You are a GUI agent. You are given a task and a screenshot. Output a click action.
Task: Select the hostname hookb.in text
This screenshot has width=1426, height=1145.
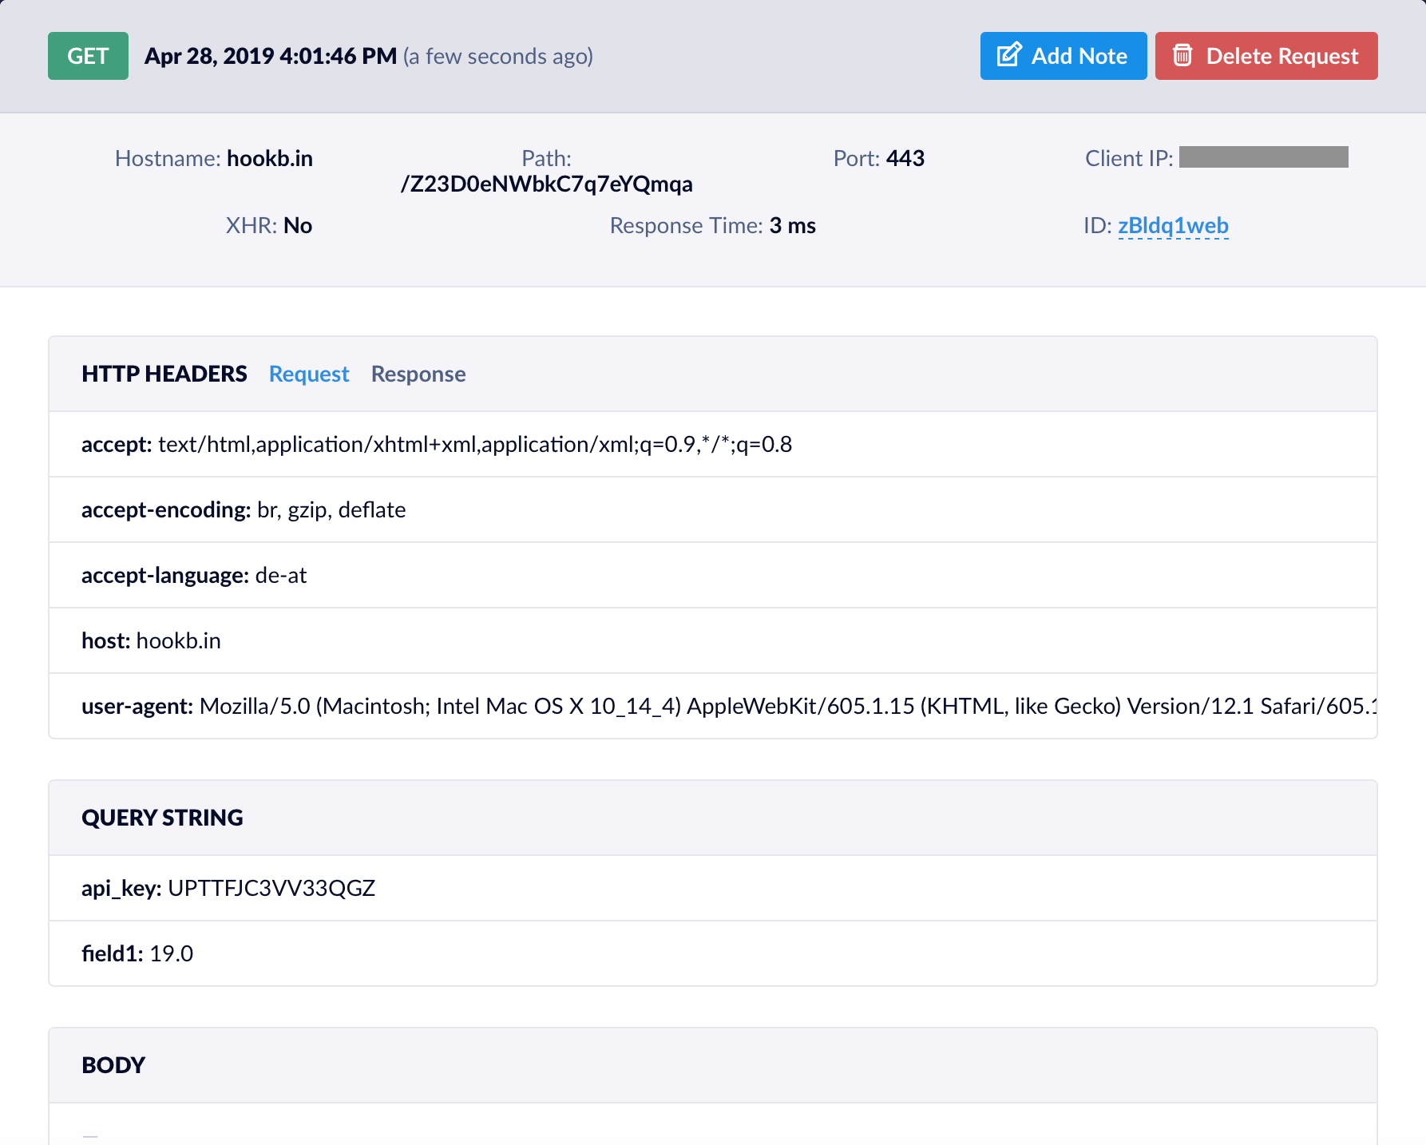click(270, 158)
